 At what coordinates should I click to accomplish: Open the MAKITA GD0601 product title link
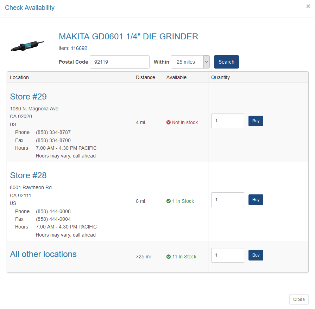[x=128, y=37]
